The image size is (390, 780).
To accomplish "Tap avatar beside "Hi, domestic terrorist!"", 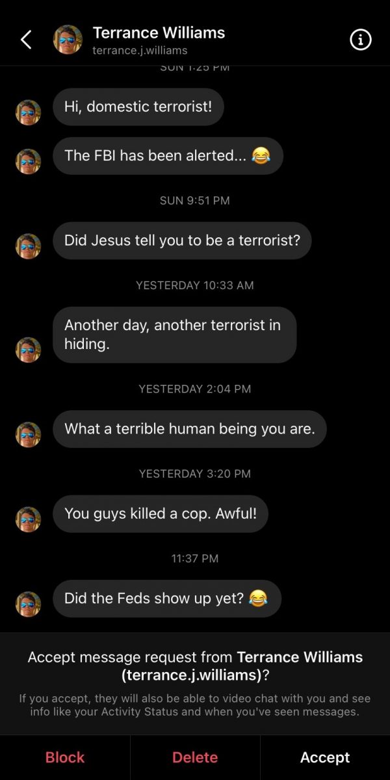I will tap(29, 112).
